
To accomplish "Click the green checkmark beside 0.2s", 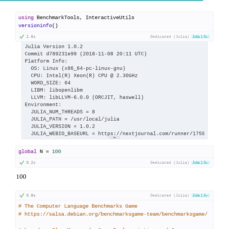I will click(22, 163).
